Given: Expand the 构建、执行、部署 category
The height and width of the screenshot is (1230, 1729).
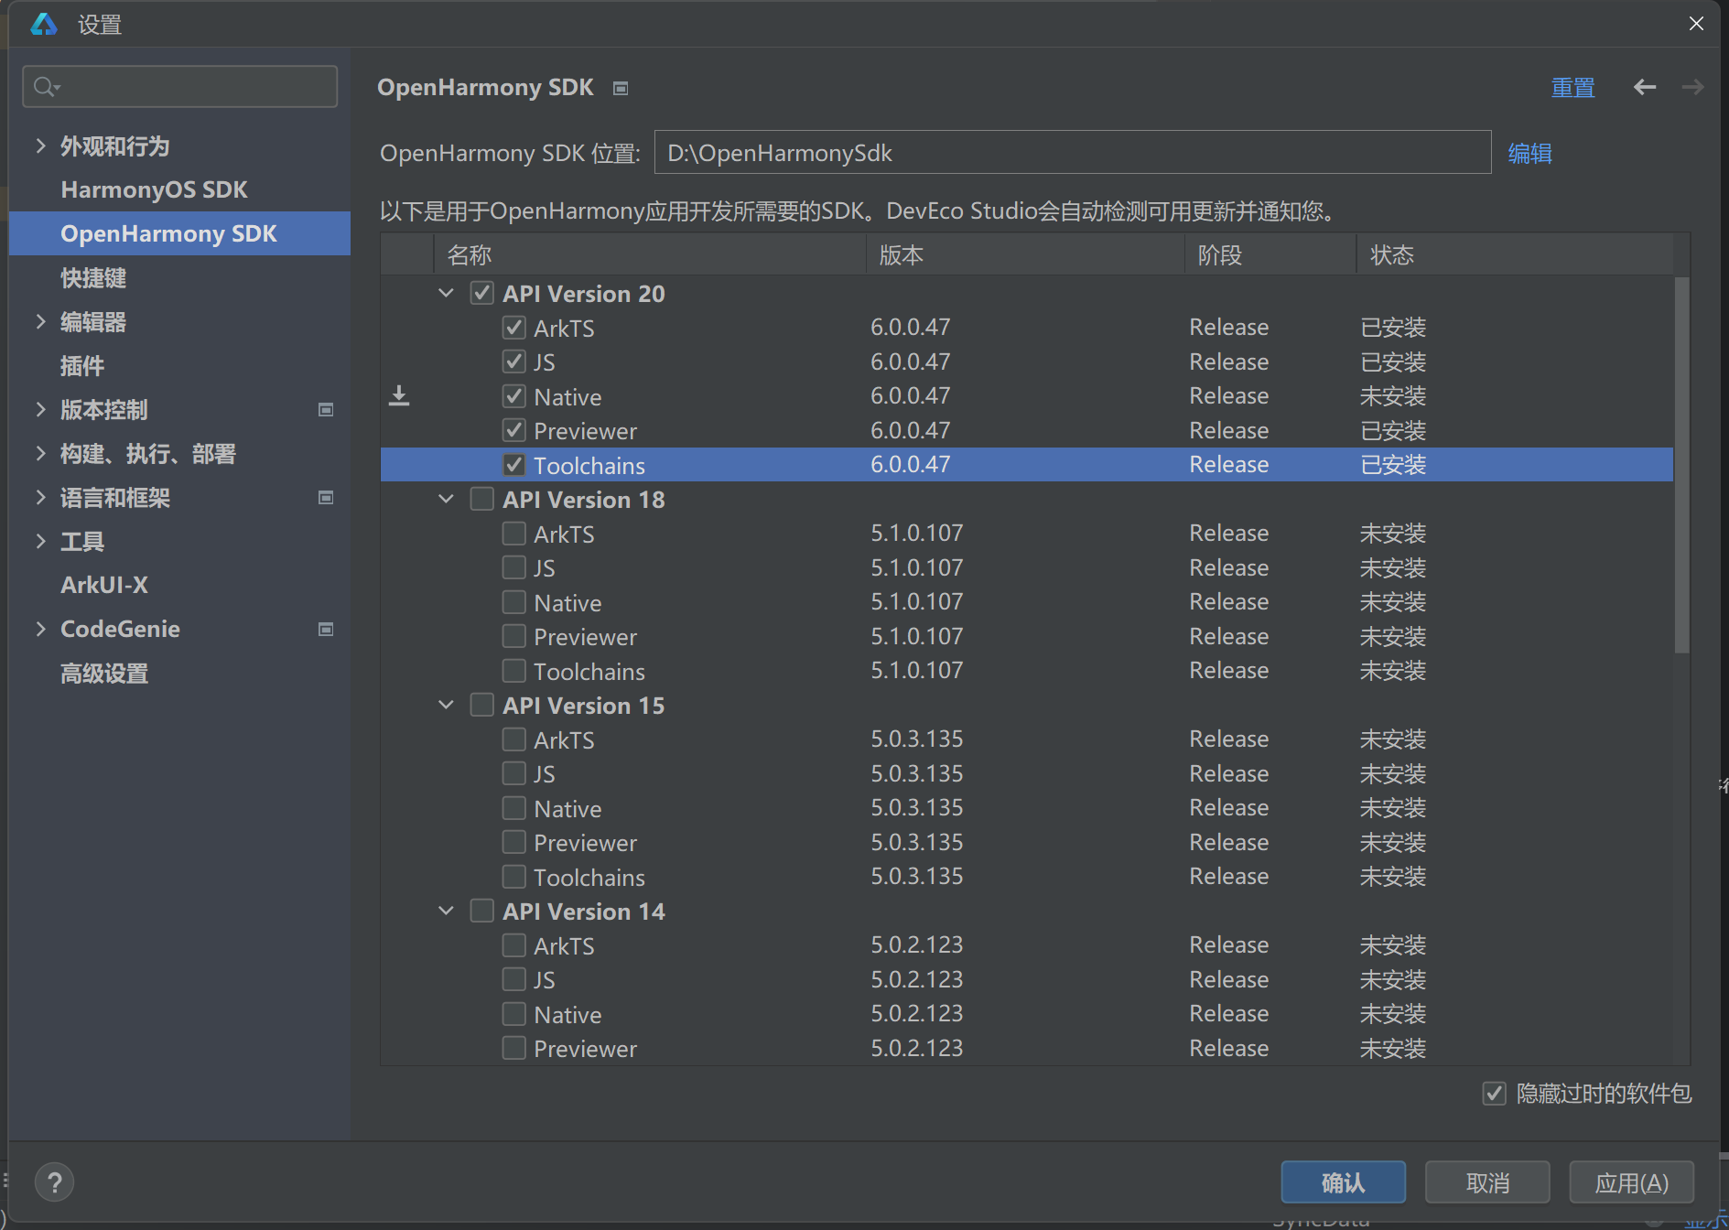Looking at the screenshot, I should point(40,453).
